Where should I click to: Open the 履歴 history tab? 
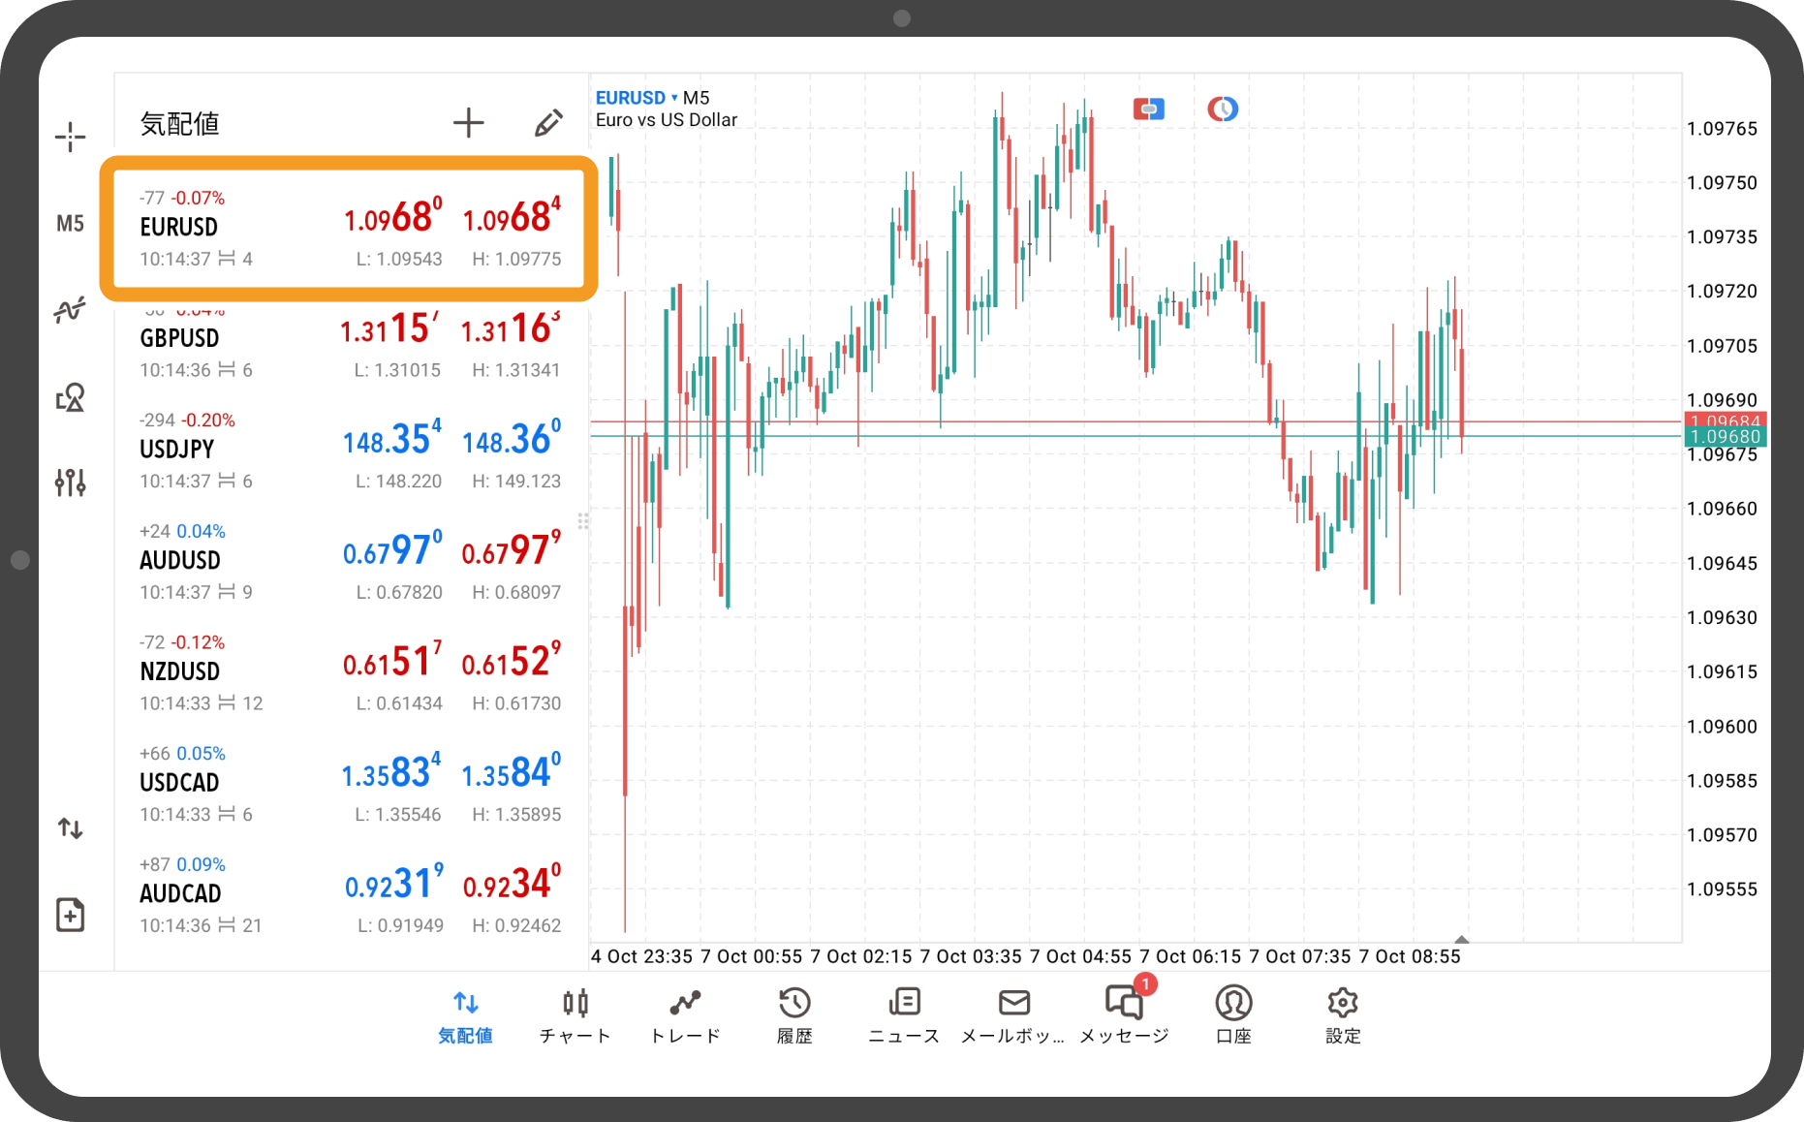tap(794, 1014)
